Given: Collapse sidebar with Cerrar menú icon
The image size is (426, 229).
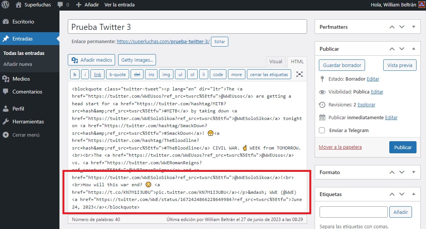Looking at the screenshot, I should tap(6, 135).
